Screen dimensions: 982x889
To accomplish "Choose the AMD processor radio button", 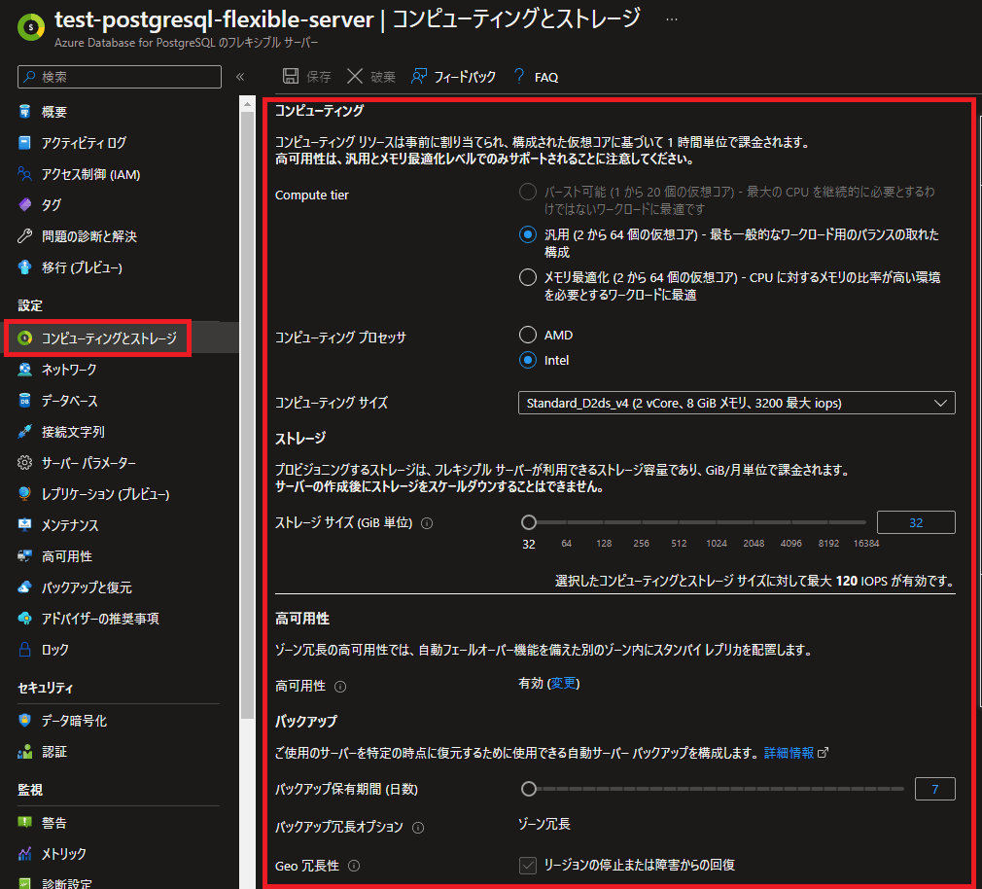I will click(528, 336).
